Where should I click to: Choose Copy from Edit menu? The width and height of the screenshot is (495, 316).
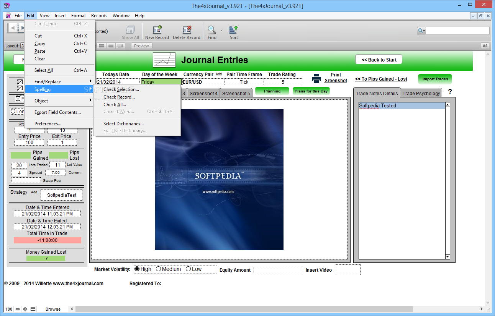point(59,44)
